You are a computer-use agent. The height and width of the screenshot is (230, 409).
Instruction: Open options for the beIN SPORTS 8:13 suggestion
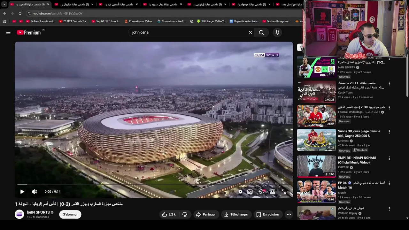(389, 59)
